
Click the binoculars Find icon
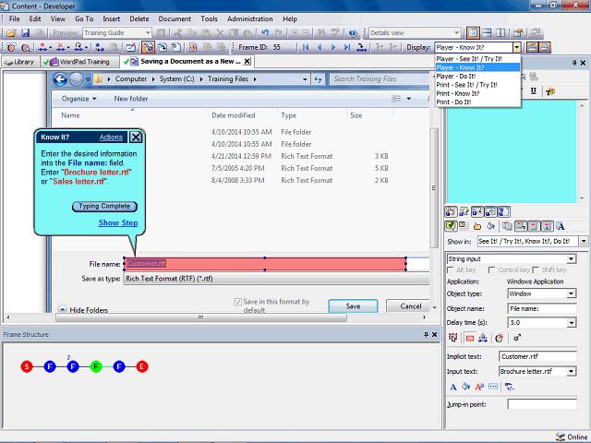pyautogui.click(x=321, y=33)
